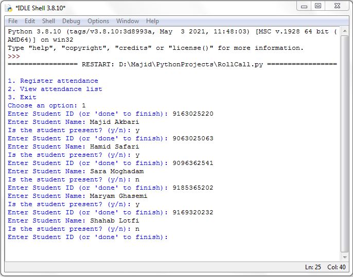353x277 pixels.
Task: Expand the Options menu
Action: [98, 21]
